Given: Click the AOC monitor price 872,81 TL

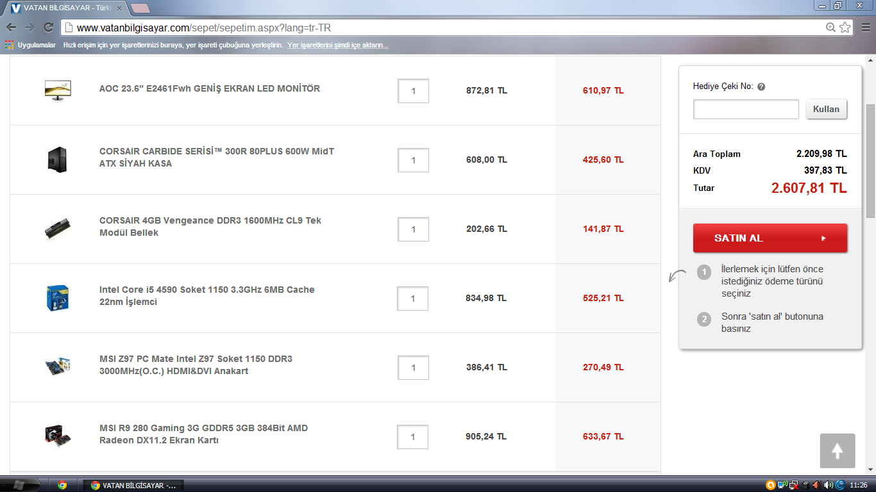Looking at the screenshot, I should (x=486, y=90).
